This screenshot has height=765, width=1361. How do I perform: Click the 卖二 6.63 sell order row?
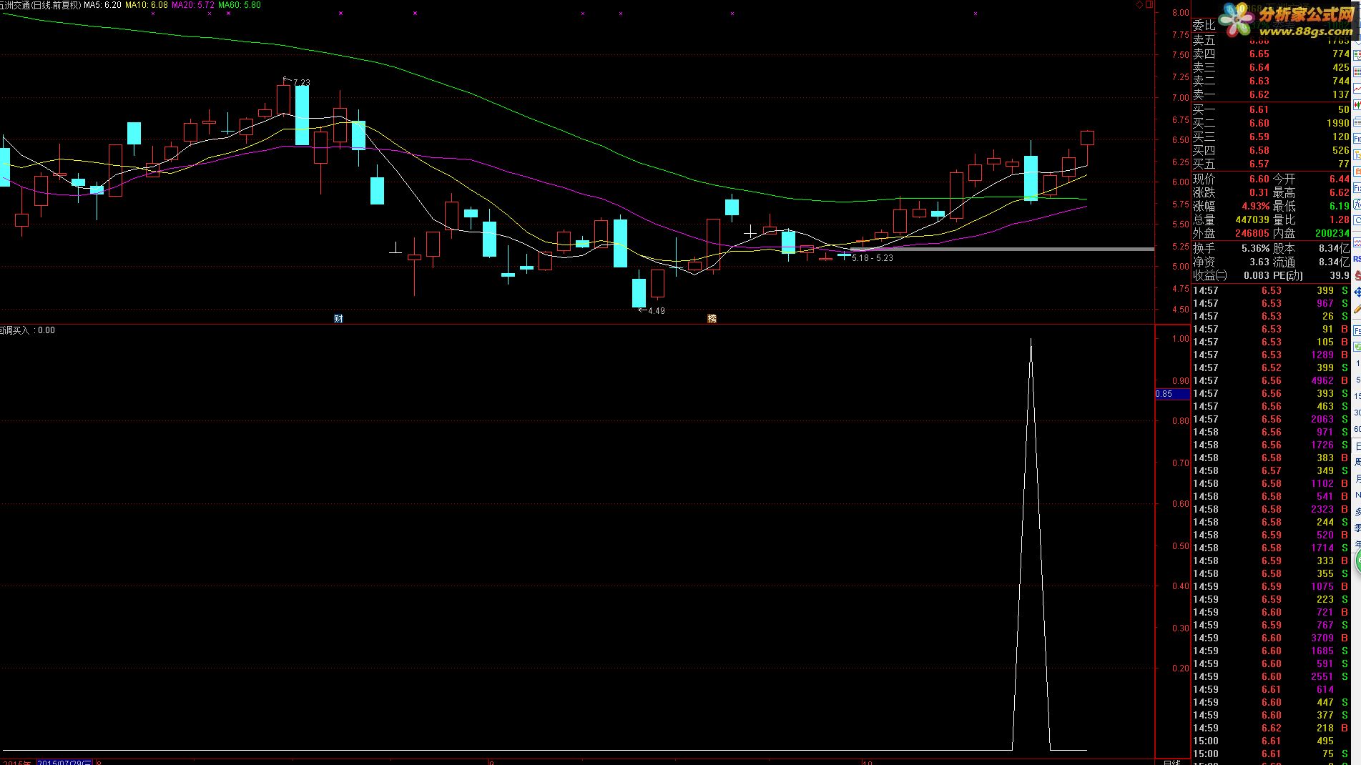tap(1270, 81)
